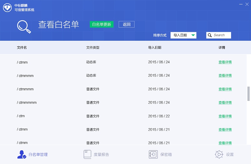
Task: Open the 白名单管理 section icon
Action: pyautogui.click(x=22, y=155)
